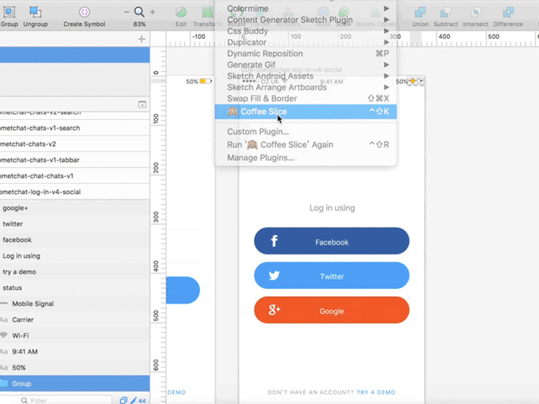Viewport: 539px width, 404px height.
Task: Select the twitter layer
Action: (75, 224)
